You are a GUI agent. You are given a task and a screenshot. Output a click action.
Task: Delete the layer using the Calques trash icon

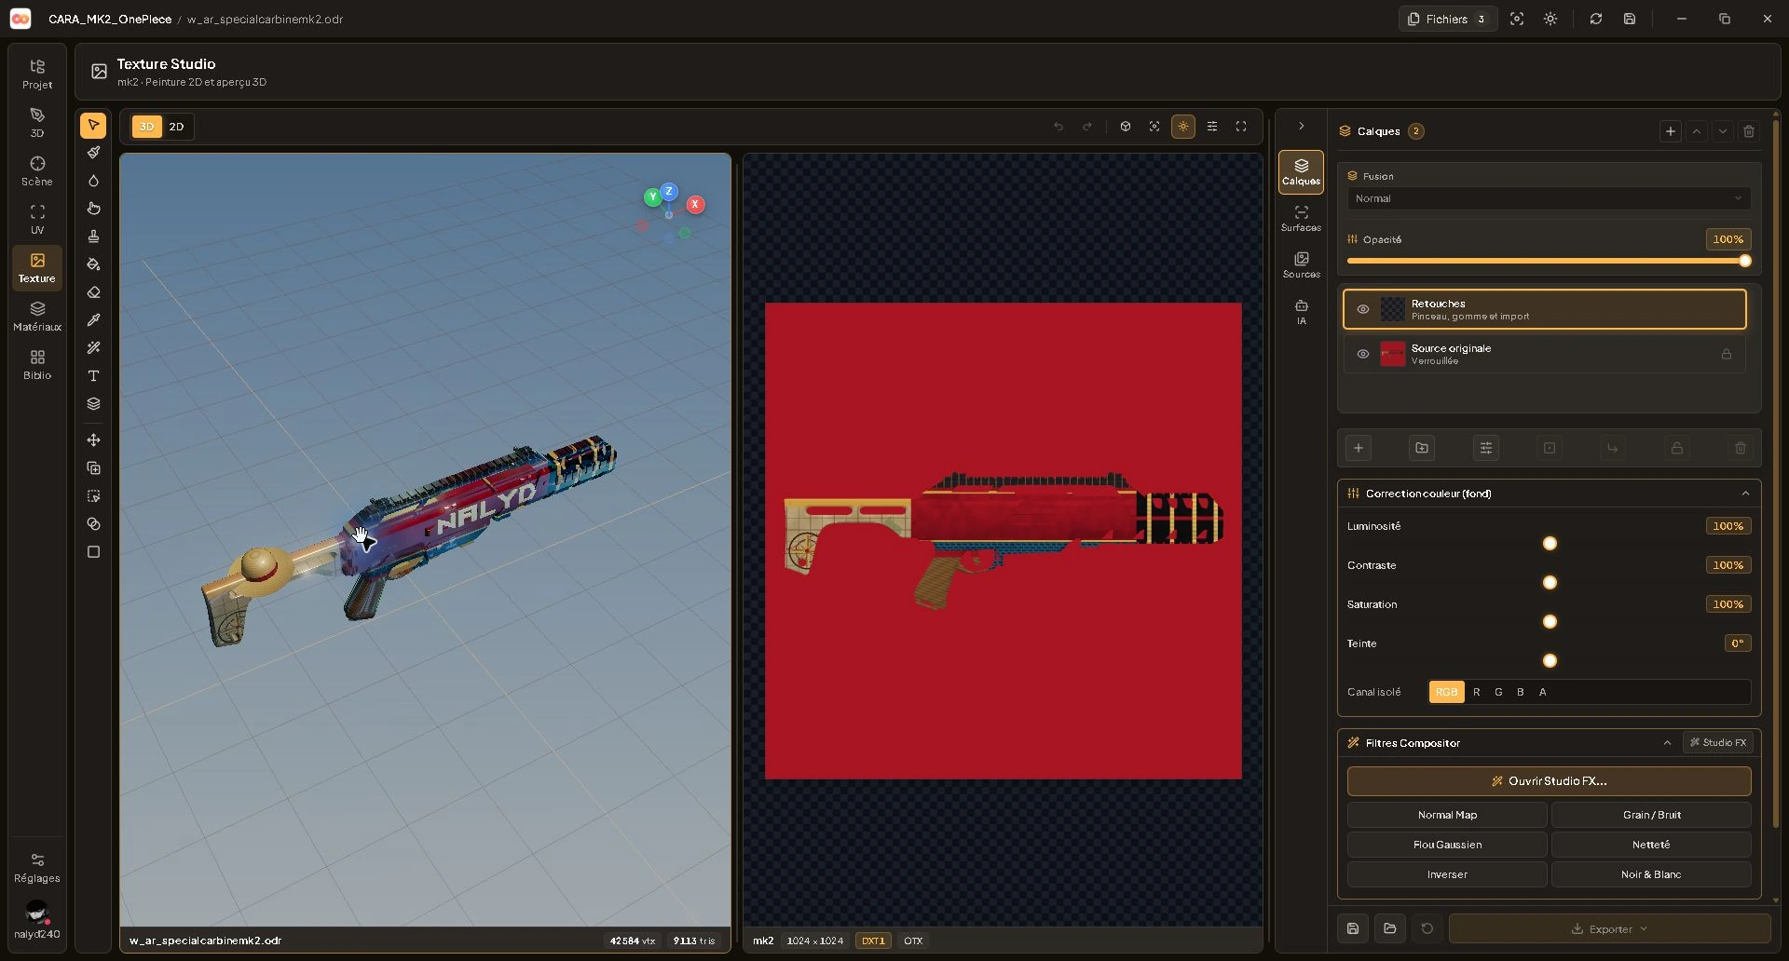pos(1749,131)
